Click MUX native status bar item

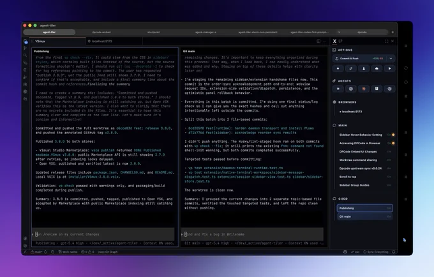68,252
